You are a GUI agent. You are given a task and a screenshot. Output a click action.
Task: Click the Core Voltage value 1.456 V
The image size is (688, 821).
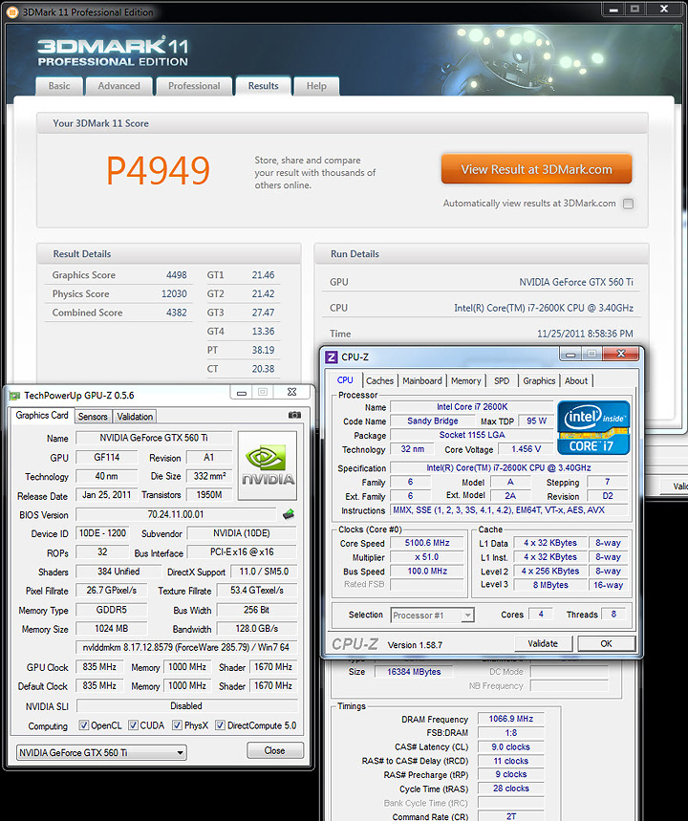(527, 448)
